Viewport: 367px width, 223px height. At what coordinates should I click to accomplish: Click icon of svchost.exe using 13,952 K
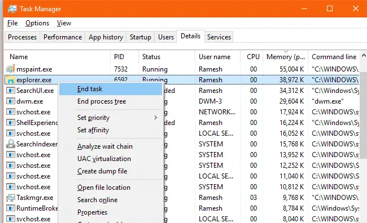coord(11,155)
